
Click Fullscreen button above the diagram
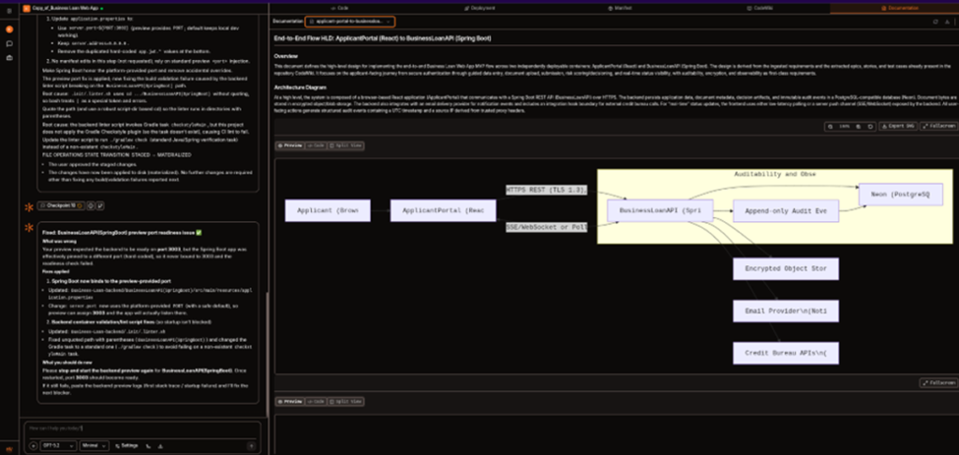click(x=938, y=126)
